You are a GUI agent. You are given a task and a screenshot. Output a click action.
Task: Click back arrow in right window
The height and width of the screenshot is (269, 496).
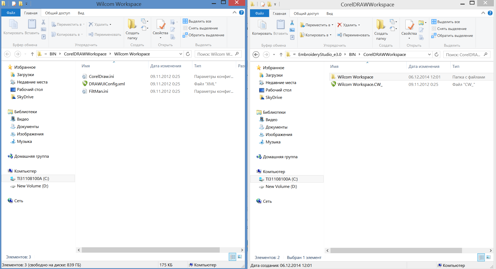click(256, 55)
